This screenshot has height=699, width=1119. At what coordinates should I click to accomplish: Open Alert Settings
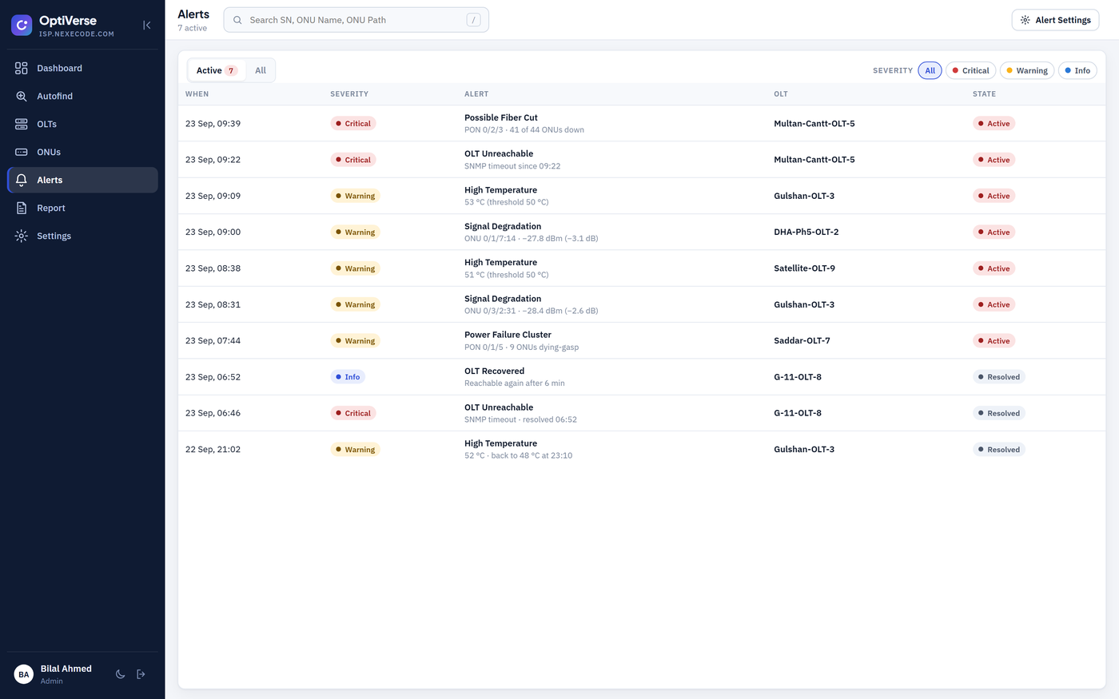tap(1055, 20)
